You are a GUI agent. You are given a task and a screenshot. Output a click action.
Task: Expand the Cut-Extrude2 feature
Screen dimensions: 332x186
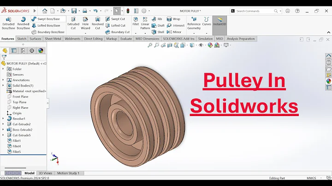click(x=3, y=124)
